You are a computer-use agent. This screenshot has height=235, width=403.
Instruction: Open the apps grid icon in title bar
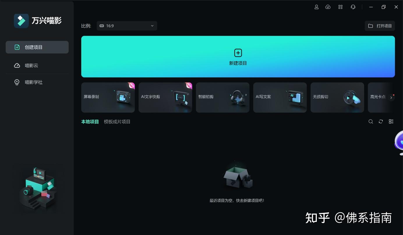pos(340,7)
